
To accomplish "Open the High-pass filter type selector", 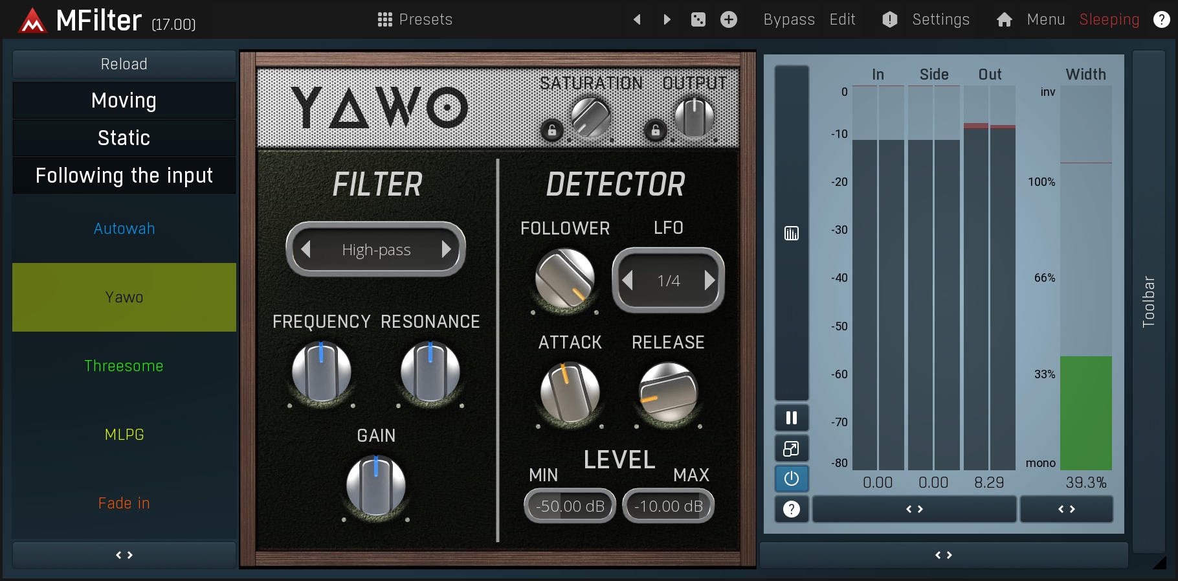I will 376,250.
